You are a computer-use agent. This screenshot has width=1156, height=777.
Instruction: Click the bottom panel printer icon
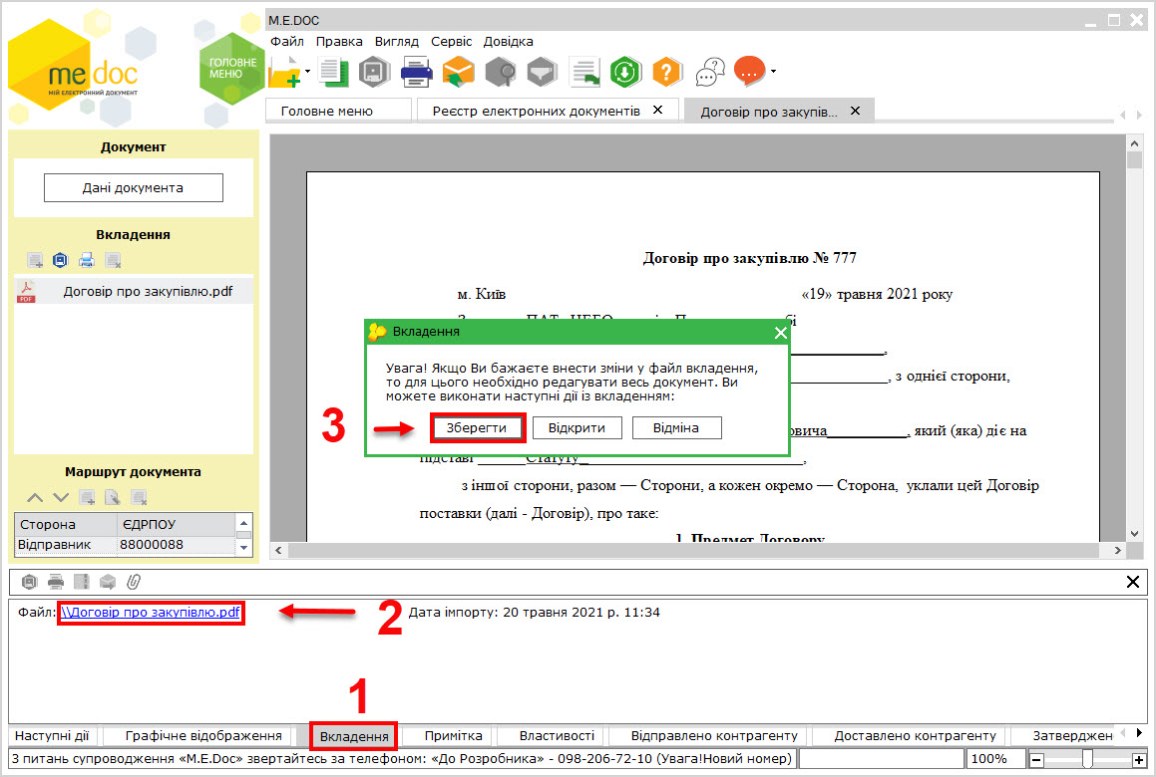point(55,582)
